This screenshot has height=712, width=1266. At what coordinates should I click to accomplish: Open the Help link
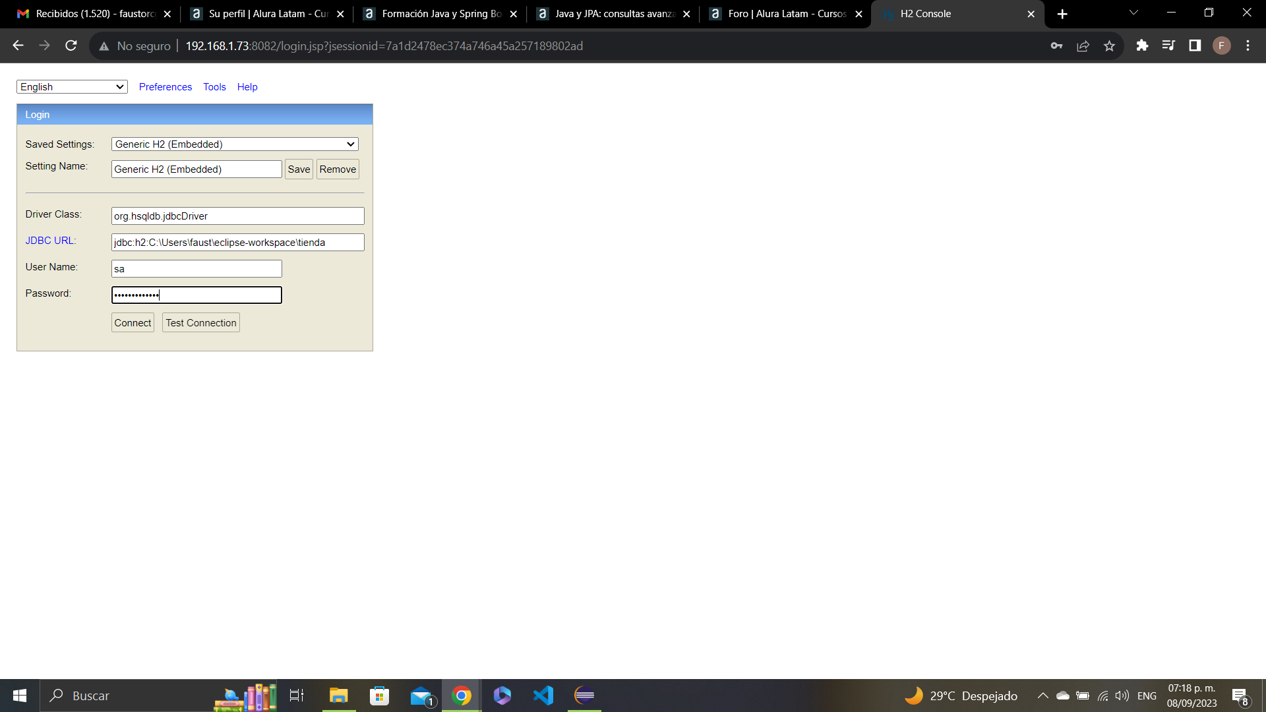(x=247, y=87)
